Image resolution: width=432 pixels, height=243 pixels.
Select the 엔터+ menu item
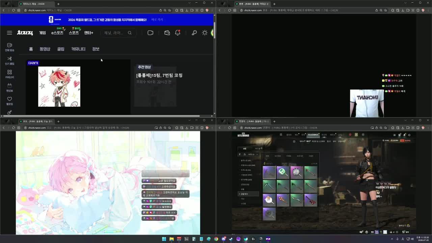[88, 33]
